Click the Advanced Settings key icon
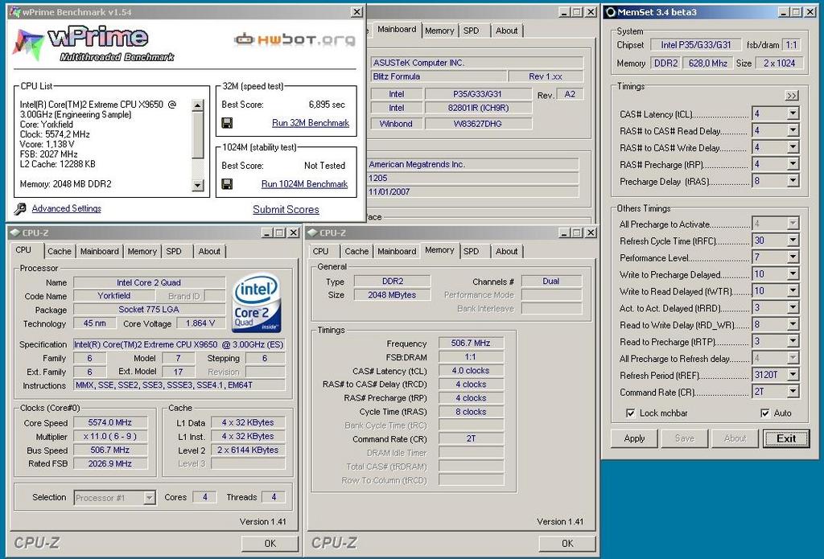Screen dimensions: 824x559 (20, 209)
